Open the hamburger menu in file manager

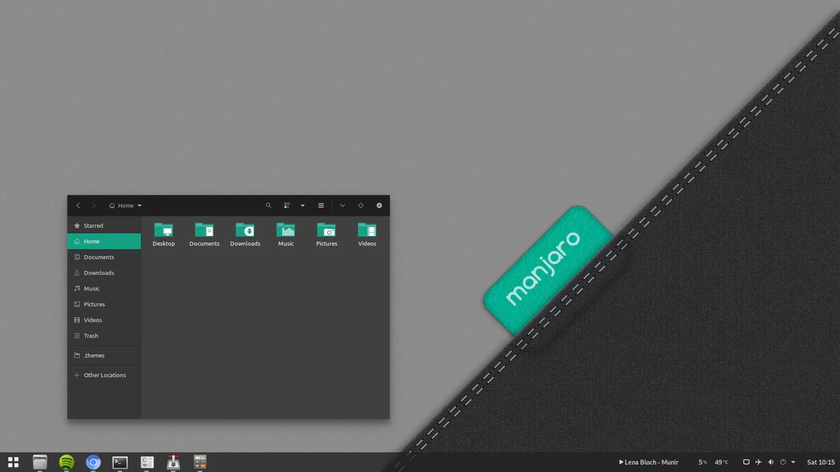321,205
